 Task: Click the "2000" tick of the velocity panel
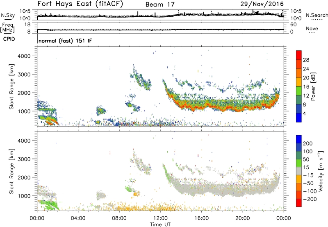pyautogui.click(x=24, y=177)
